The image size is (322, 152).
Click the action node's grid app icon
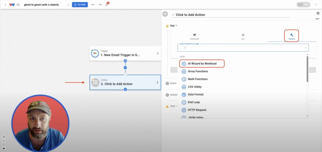(95, 82)
